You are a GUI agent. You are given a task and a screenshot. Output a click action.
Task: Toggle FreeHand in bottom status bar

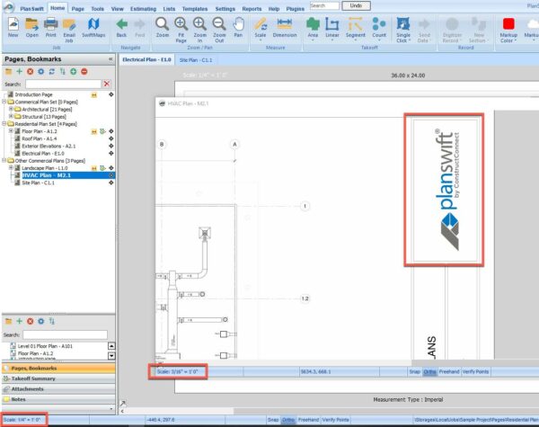click(308, 420)
